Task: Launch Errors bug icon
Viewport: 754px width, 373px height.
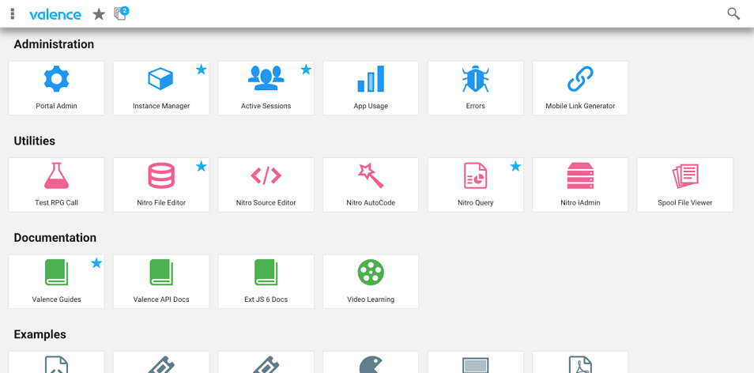Action: point(476,79)
